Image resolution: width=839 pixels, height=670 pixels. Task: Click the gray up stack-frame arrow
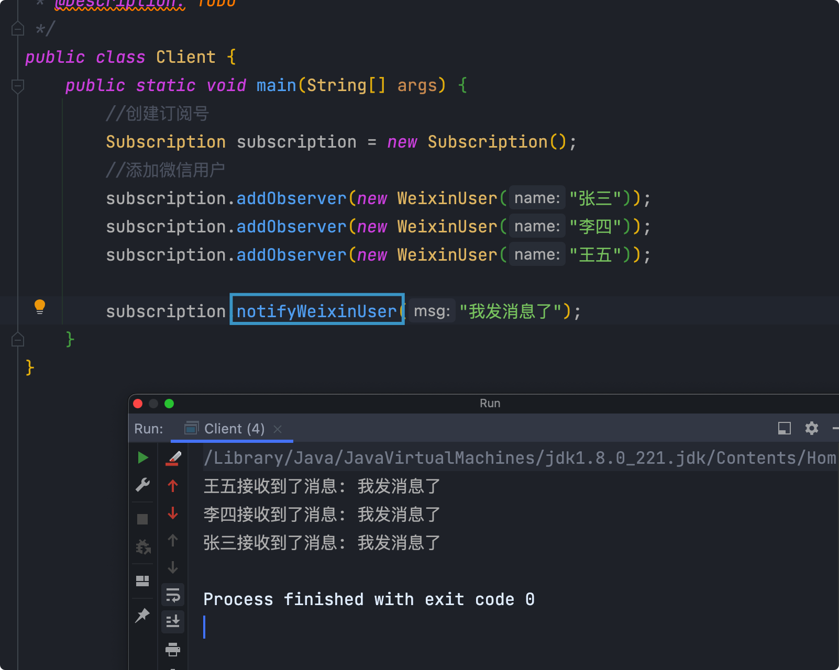[x=173, y=540]
